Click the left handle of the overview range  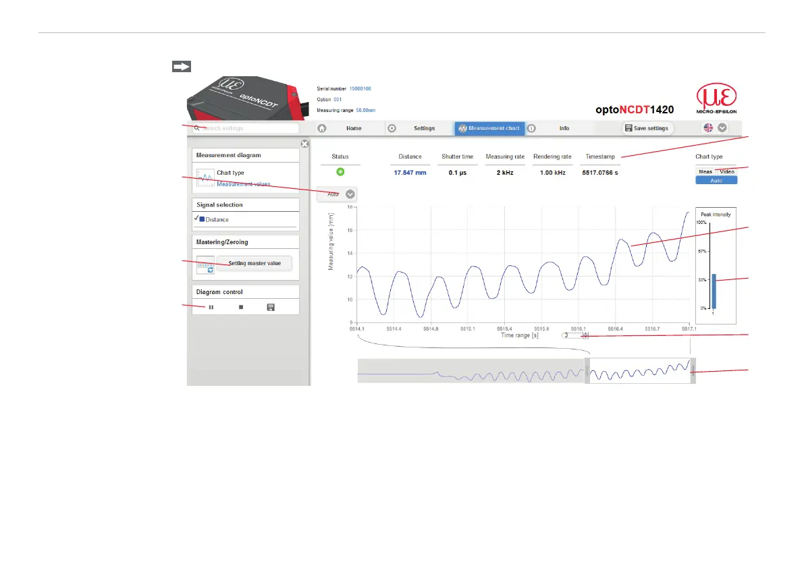587,371
